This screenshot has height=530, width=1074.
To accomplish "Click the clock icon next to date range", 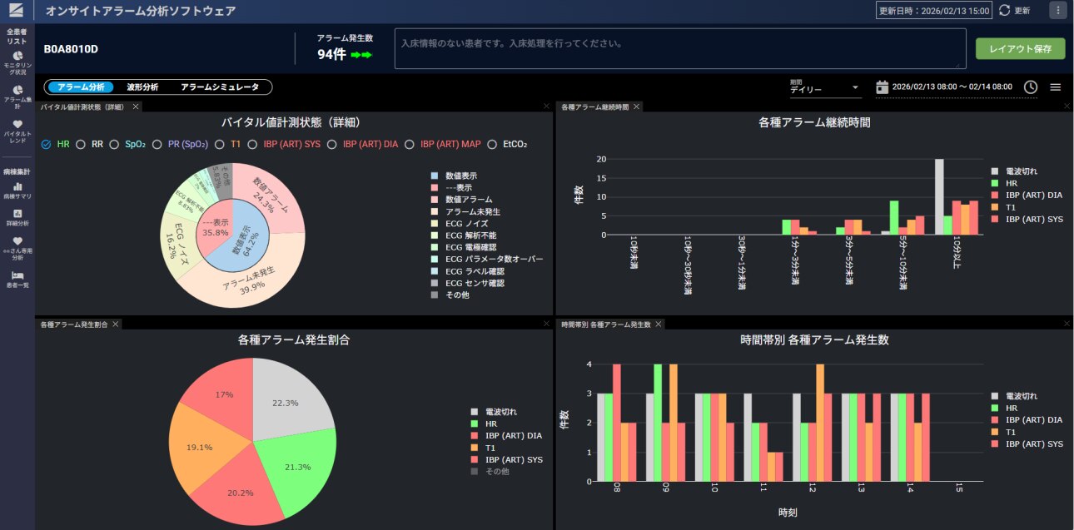I will 1031,87.
